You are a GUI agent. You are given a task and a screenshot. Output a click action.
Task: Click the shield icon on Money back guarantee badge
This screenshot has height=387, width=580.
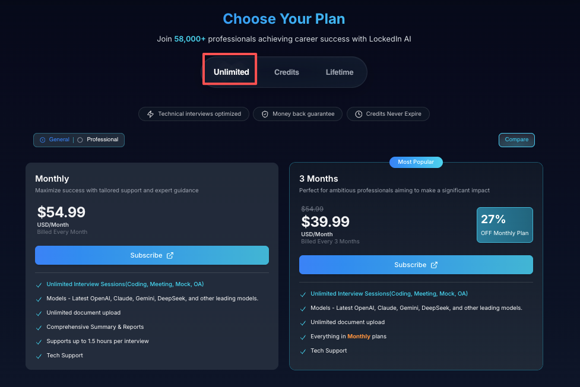(265, 114)
